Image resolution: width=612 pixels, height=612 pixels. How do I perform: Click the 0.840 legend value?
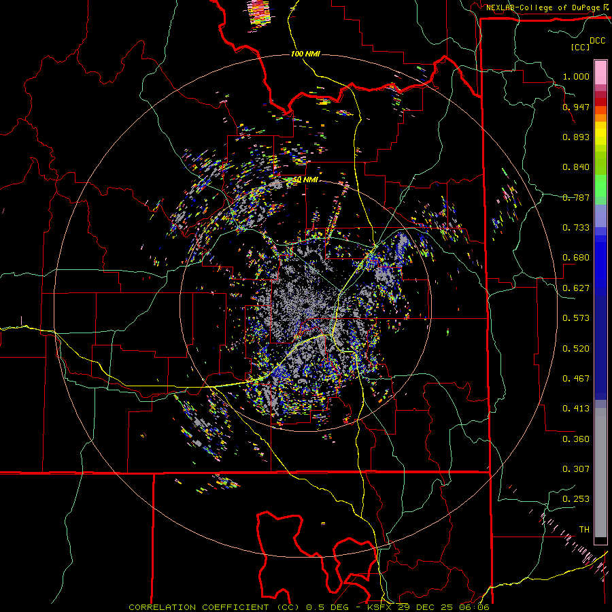click(576, 167)
